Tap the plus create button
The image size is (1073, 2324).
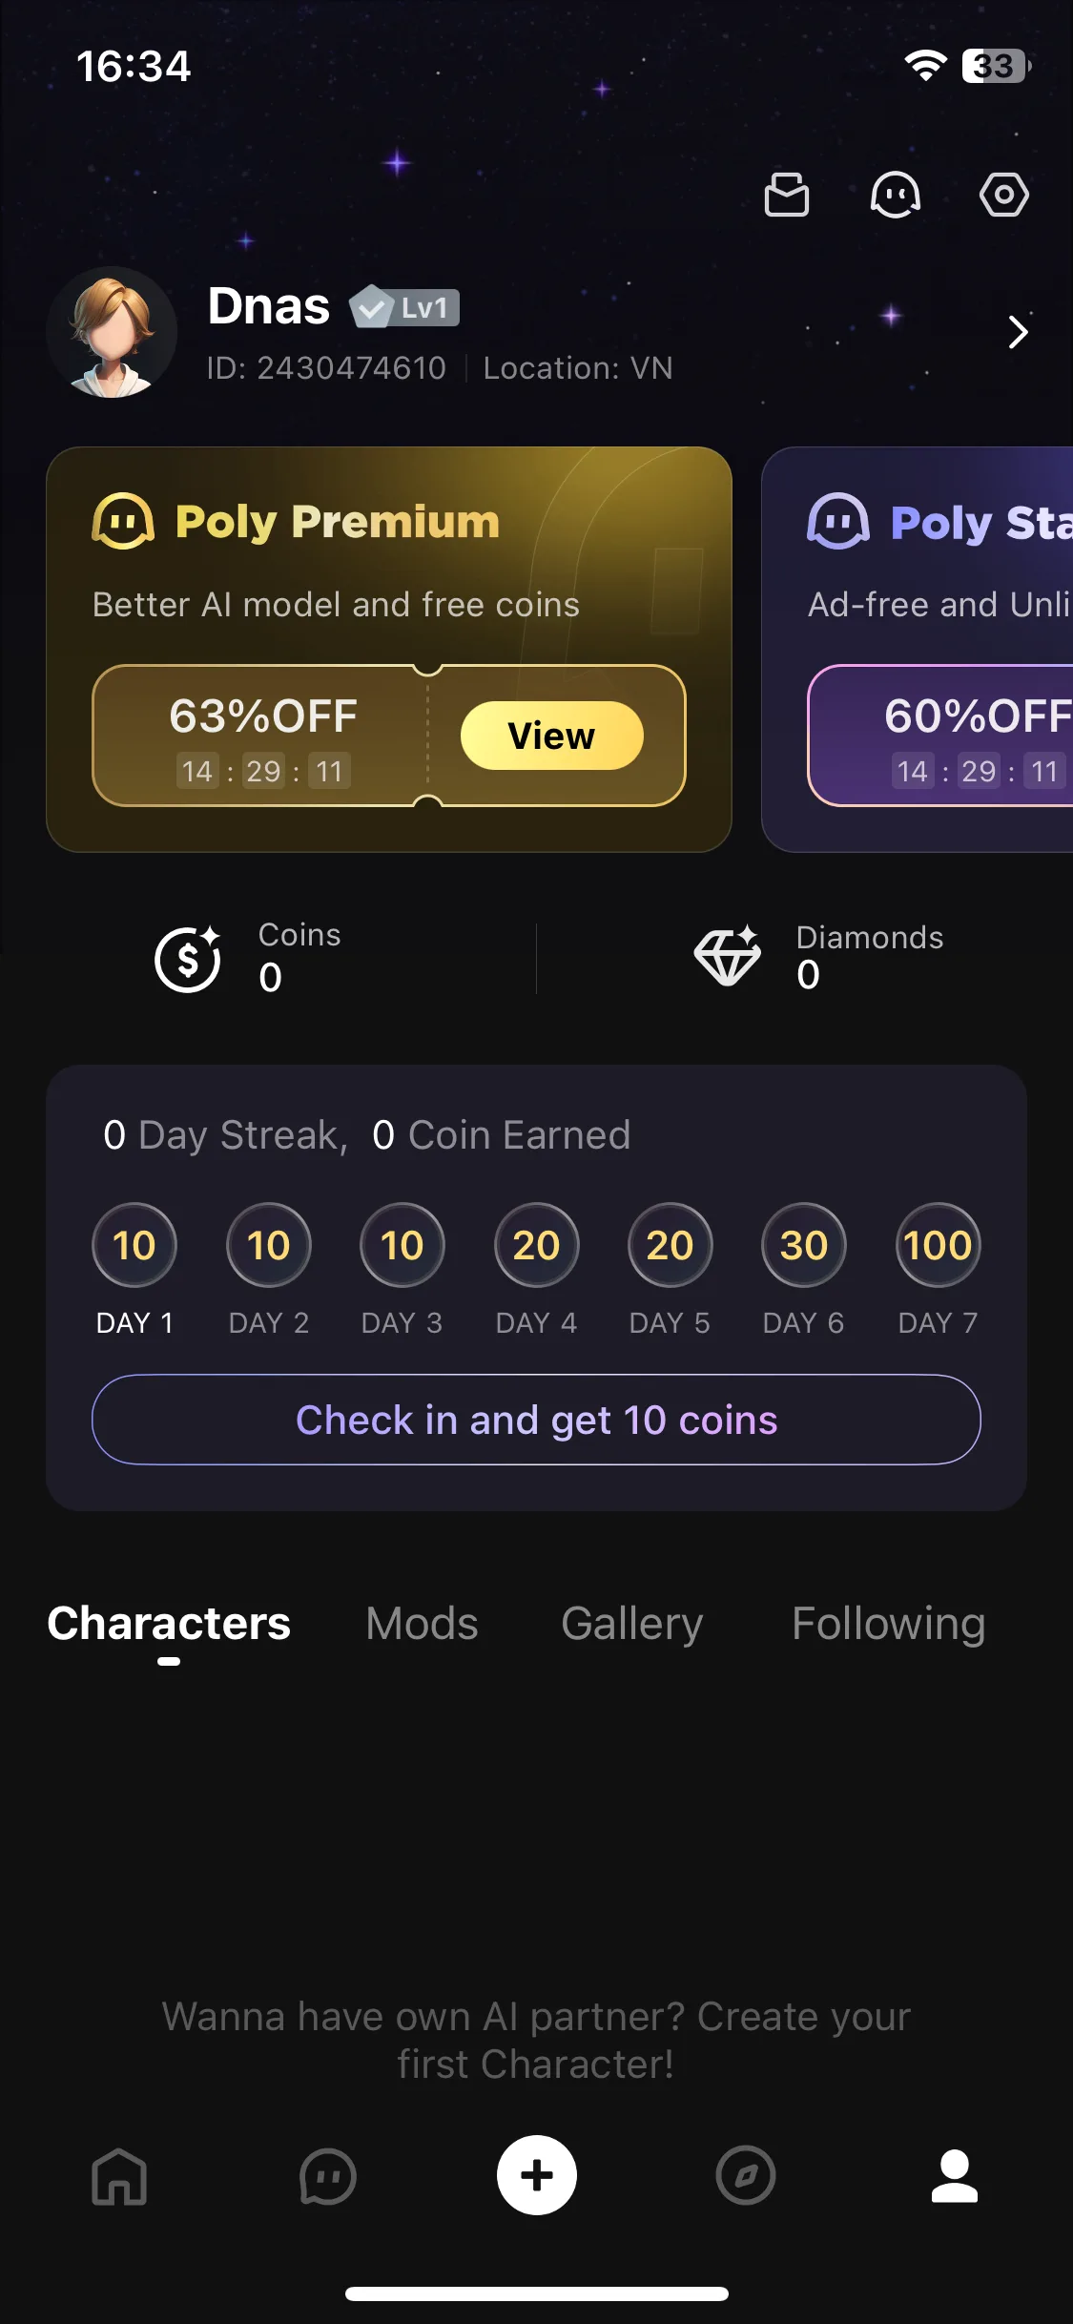(x=537, y=2175)
